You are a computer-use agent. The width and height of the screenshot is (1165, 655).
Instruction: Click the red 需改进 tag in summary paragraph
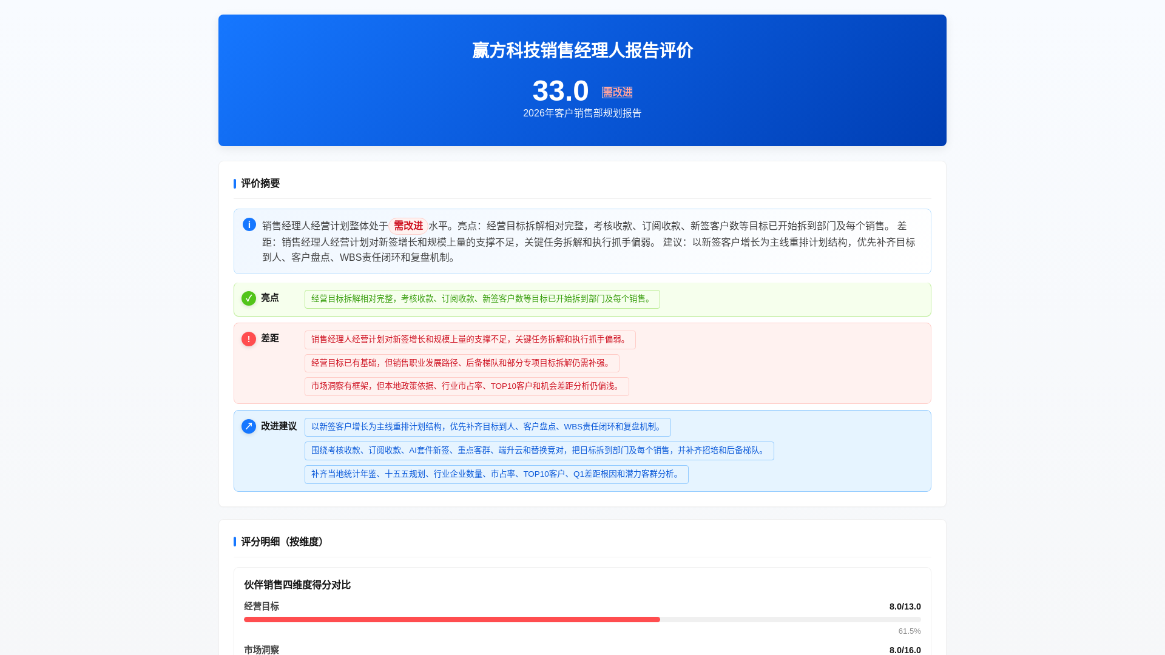pyautogui.click(x=408, y=226)
